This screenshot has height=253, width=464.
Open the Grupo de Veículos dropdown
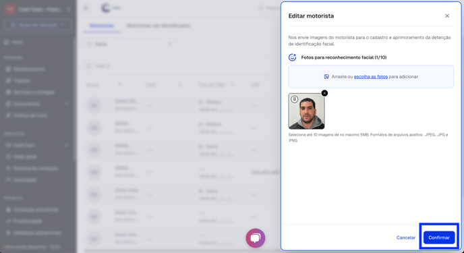[38, 26]
